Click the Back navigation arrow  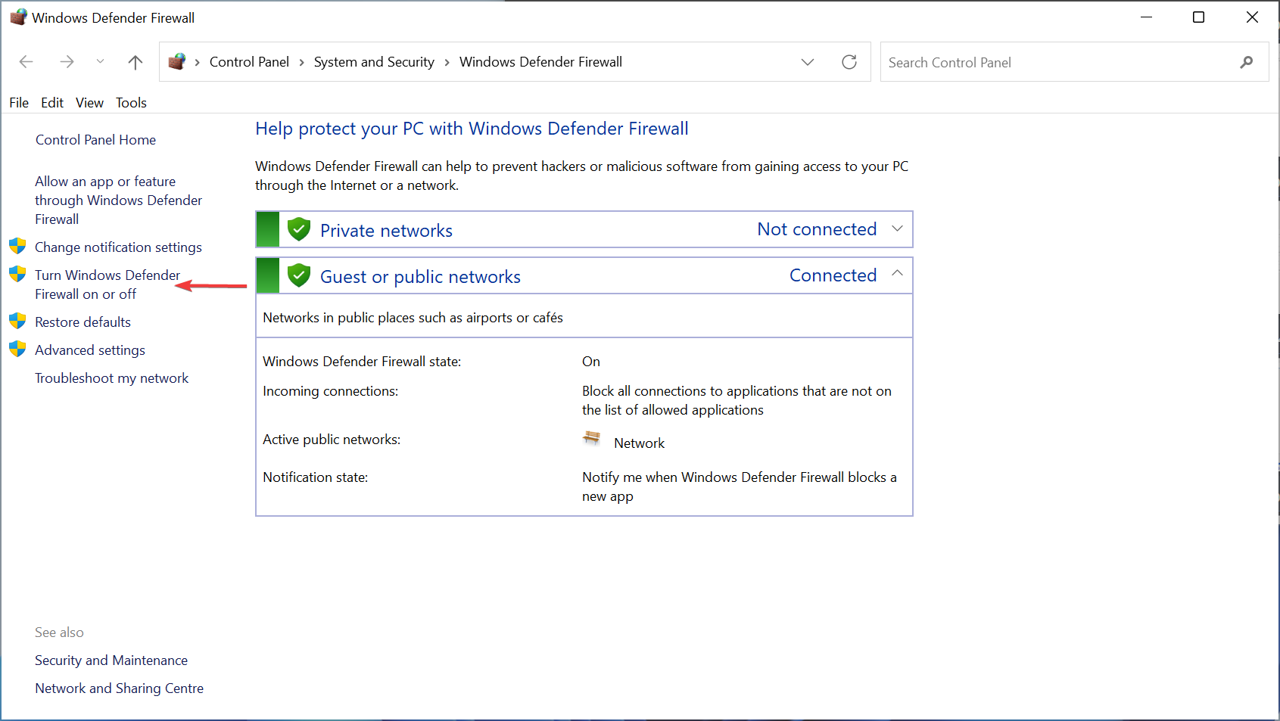(26, 62)
